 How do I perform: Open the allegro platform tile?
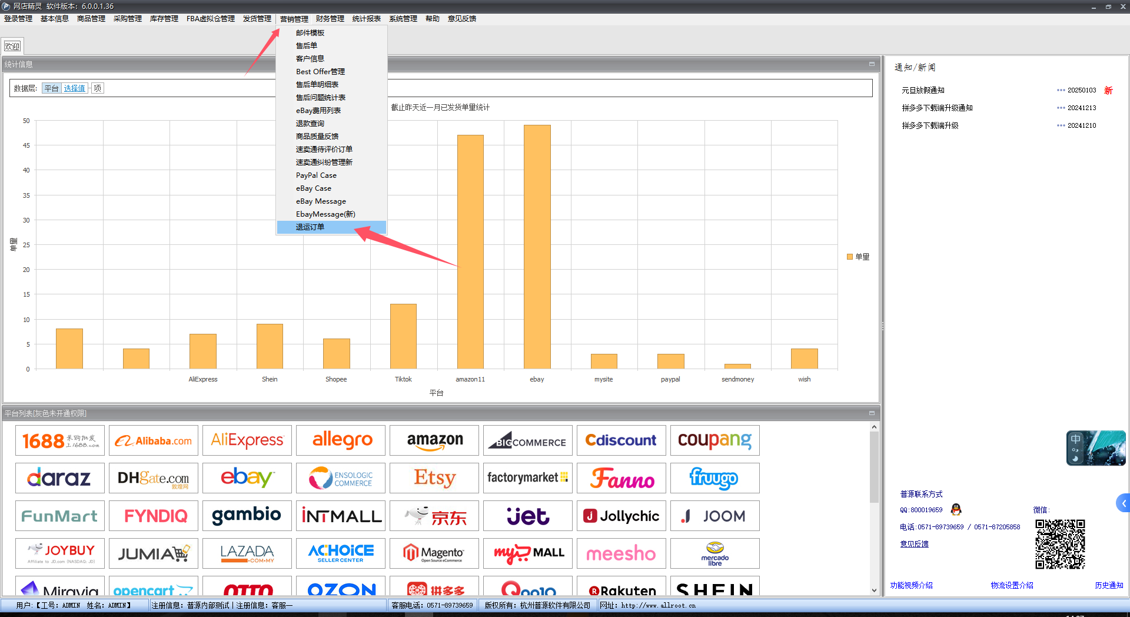341,440
